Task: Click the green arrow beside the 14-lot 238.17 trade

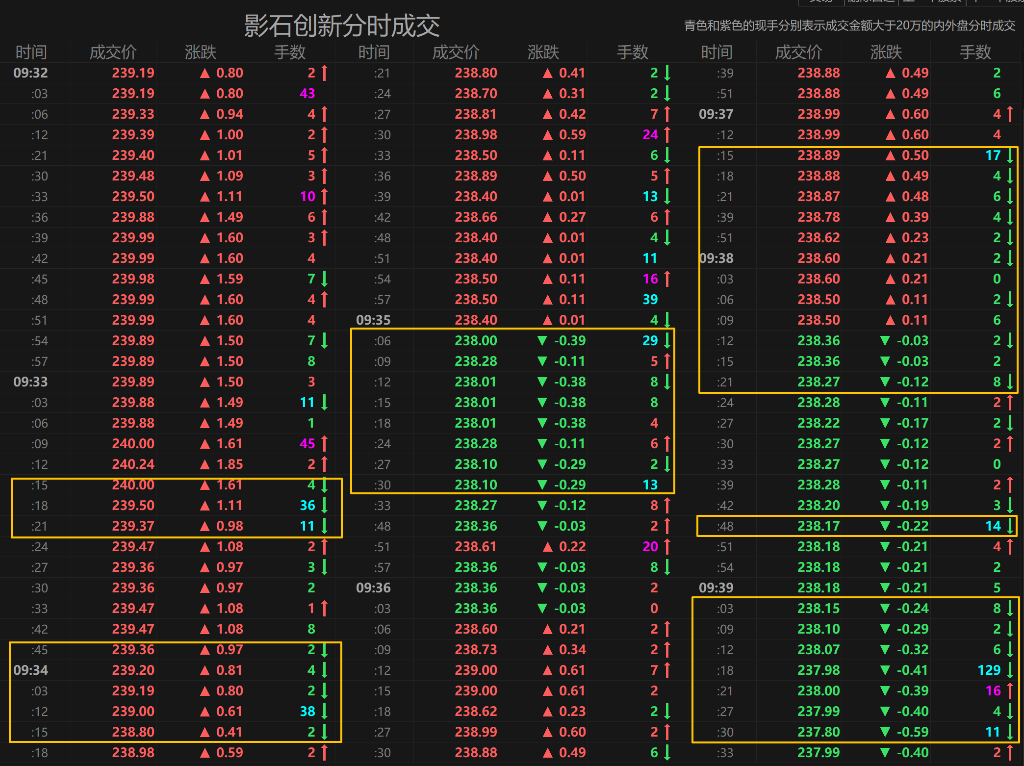Action: click(x=1010, y=526)
